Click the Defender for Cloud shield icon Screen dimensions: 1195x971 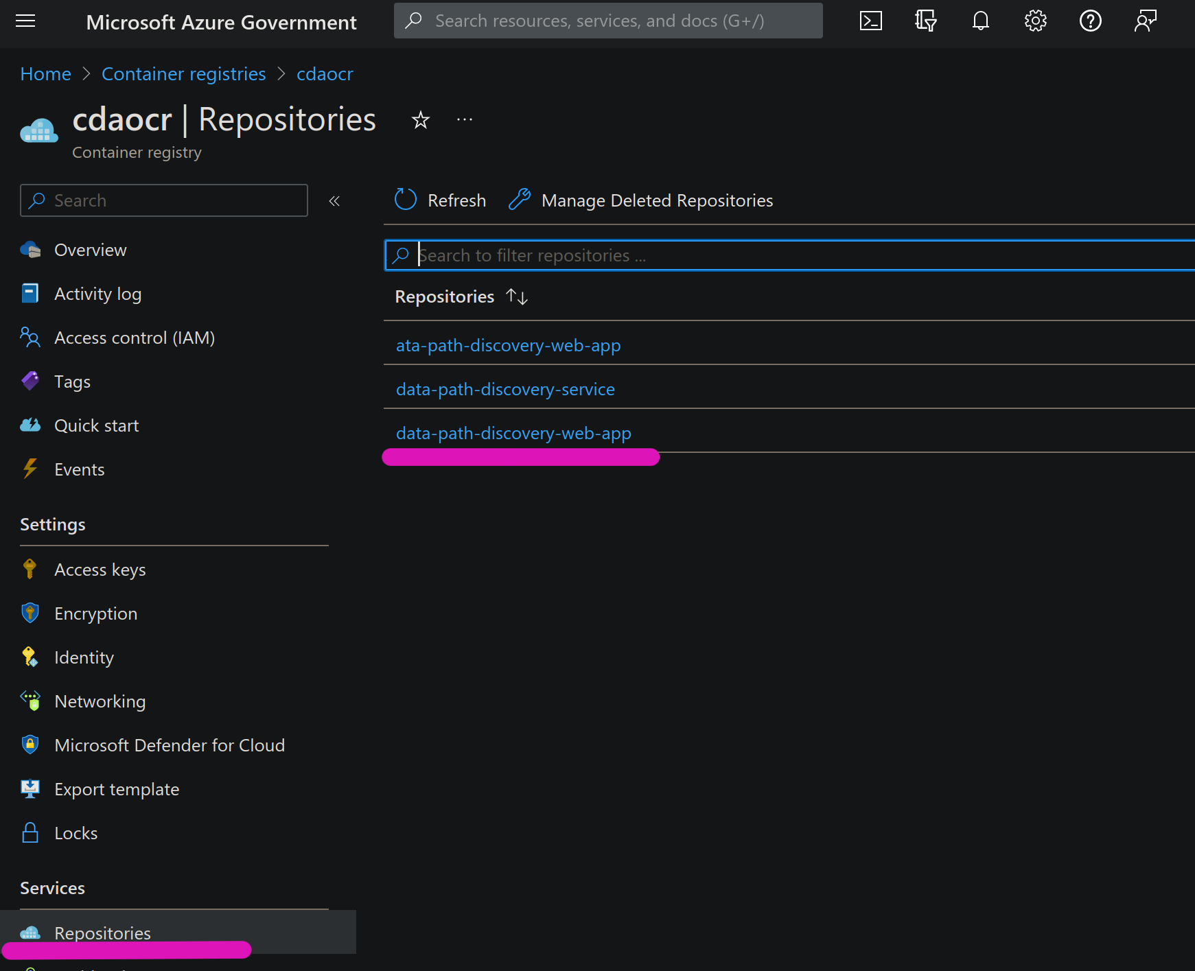(x=30, y=745)
